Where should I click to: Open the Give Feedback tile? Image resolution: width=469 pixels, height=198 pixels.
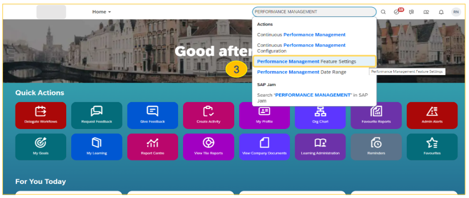[152, 115]
